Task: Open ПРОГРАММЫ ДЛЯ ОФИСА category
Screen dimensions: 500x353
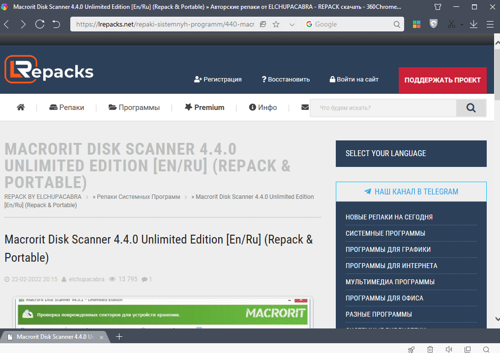Action: (x=384, y=298)
